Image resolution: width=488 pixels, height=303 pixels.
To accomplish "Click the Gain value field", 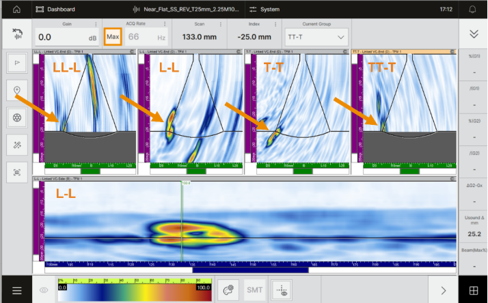I will [66, 37].
